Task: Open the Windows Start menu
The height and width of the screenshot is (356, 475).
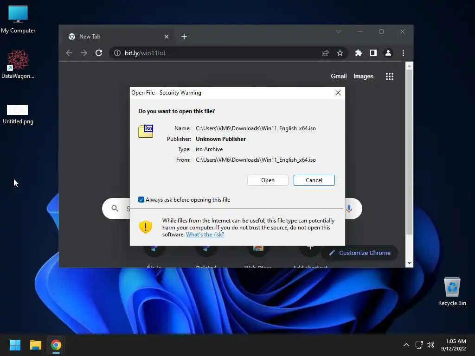Action: point(15,345)
